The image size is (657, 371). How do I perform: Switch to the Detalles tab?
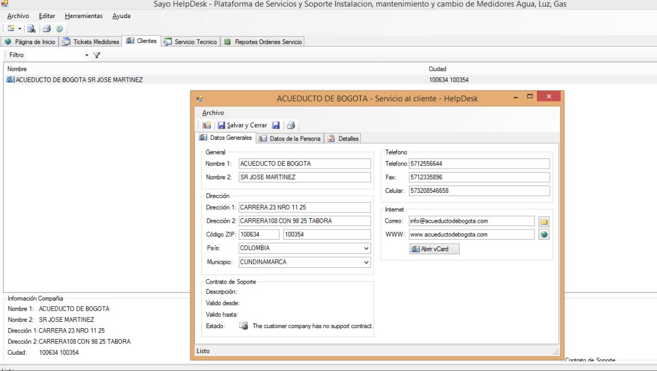click(343, 138)
